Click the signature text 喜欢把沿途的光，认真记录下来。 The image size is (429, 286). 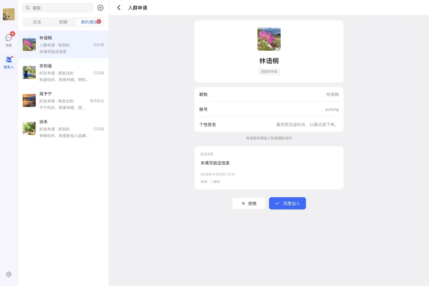click(x=307, y=125)
